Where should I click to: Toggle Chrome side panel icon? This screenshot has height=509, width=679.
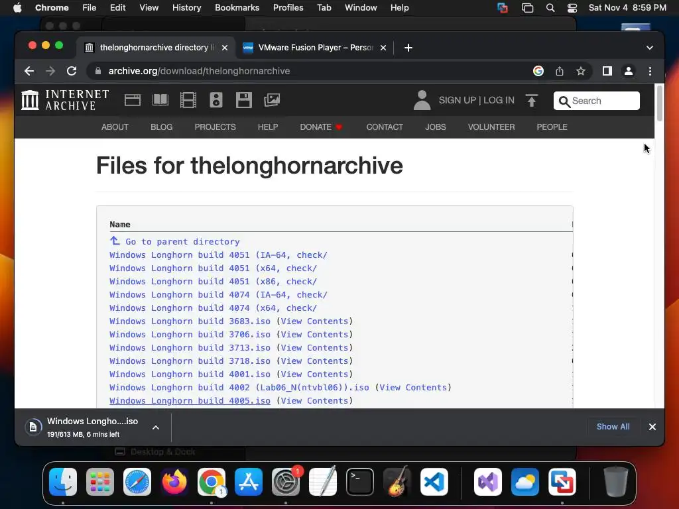pyautogui.click(x=607, y=71)
